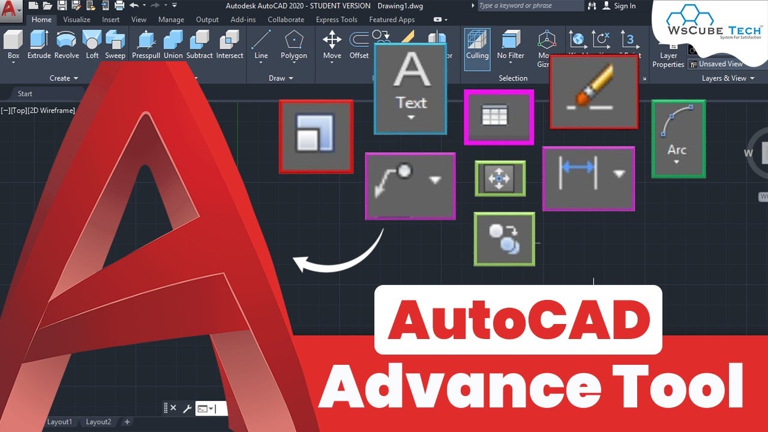
Task: Open the Express Tools ribbon tab
Action: pyautogui.click(x=337, y=20)
